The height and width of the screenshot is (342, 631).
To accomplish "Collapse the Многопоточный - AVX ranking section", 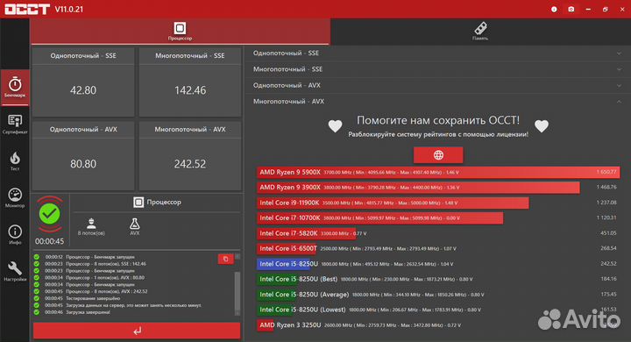I will coord(437,102).
